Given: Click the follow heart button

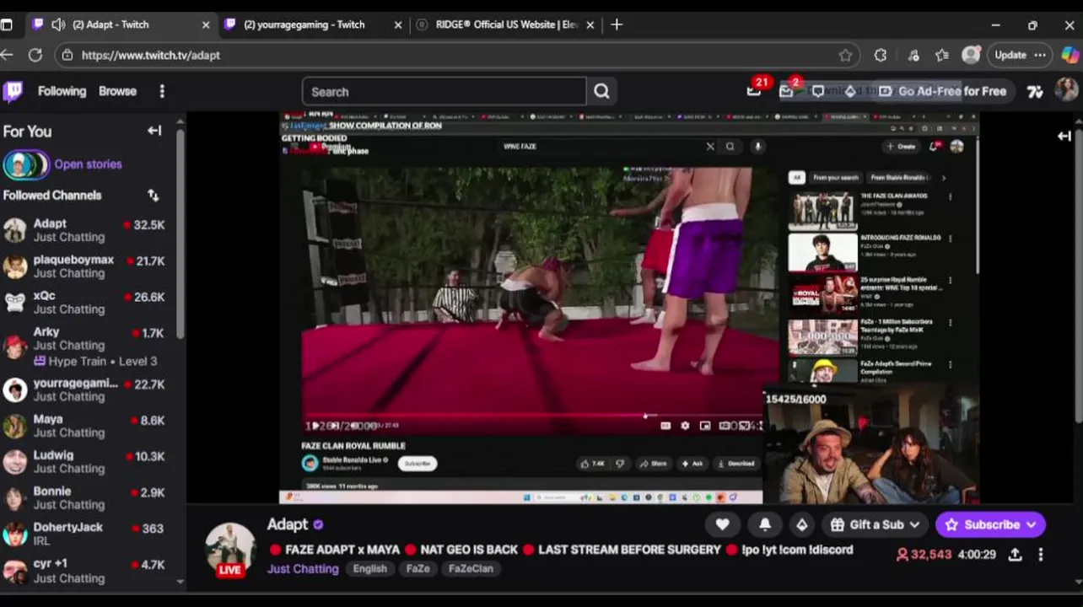Looking at the screenshot, I should (723, 524).
